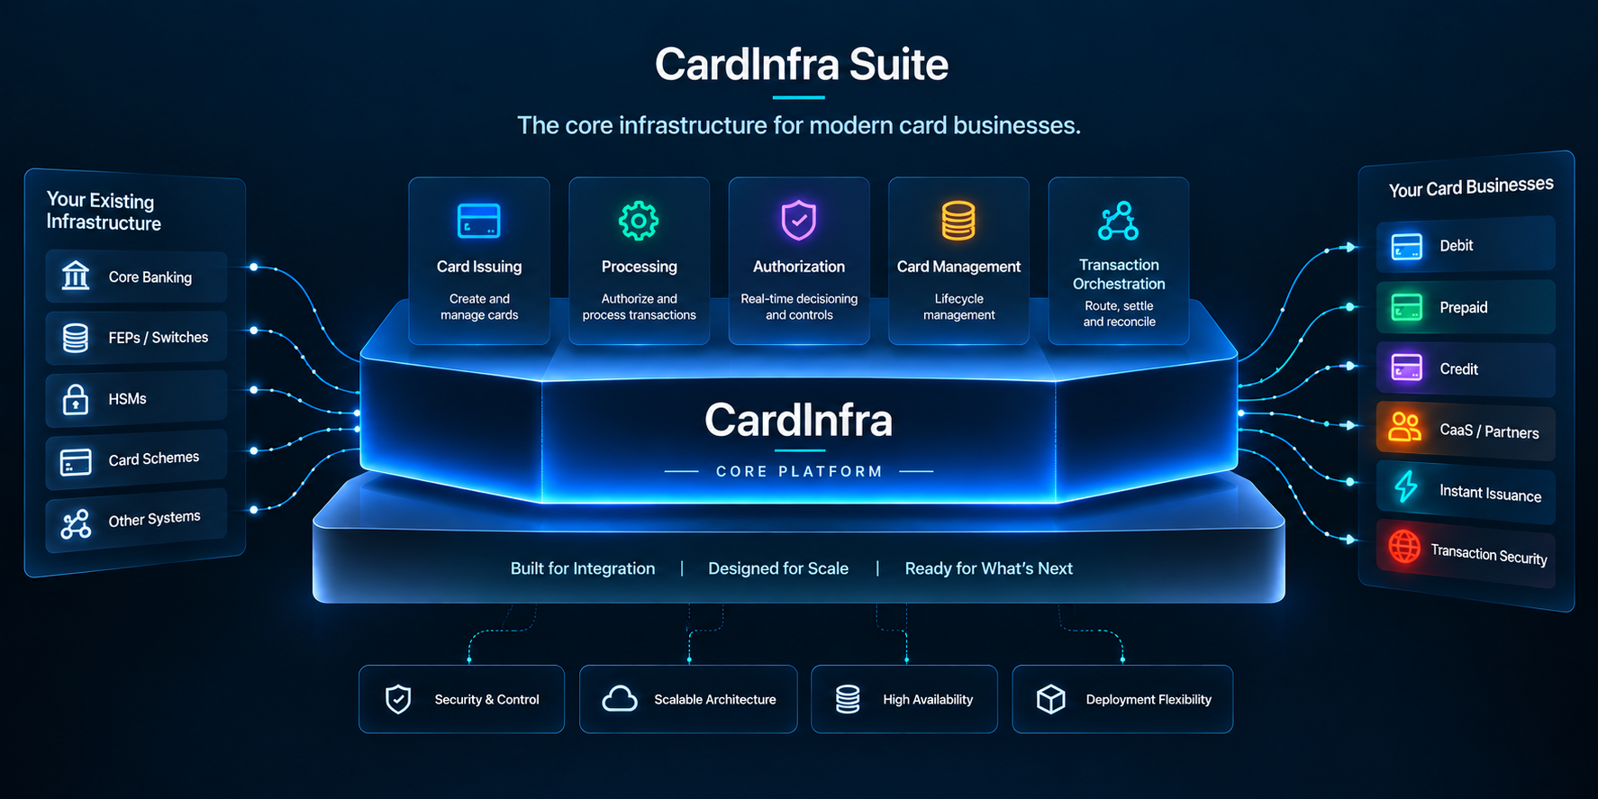
Task: Click the Scalable Architecture cloud icon
Action: 620,699
